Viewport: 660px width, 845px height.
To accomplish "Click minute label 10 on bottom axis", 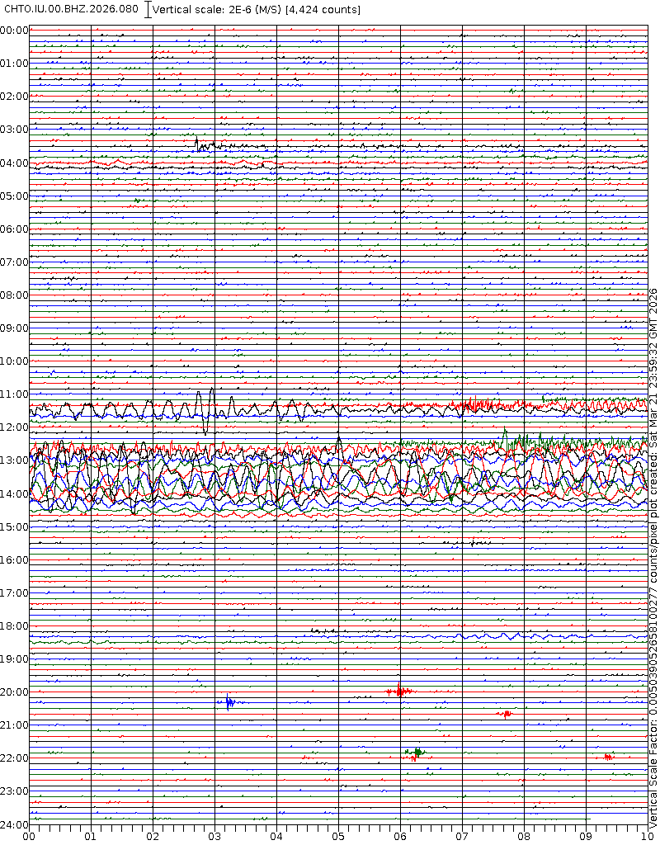I will [645, 836].
